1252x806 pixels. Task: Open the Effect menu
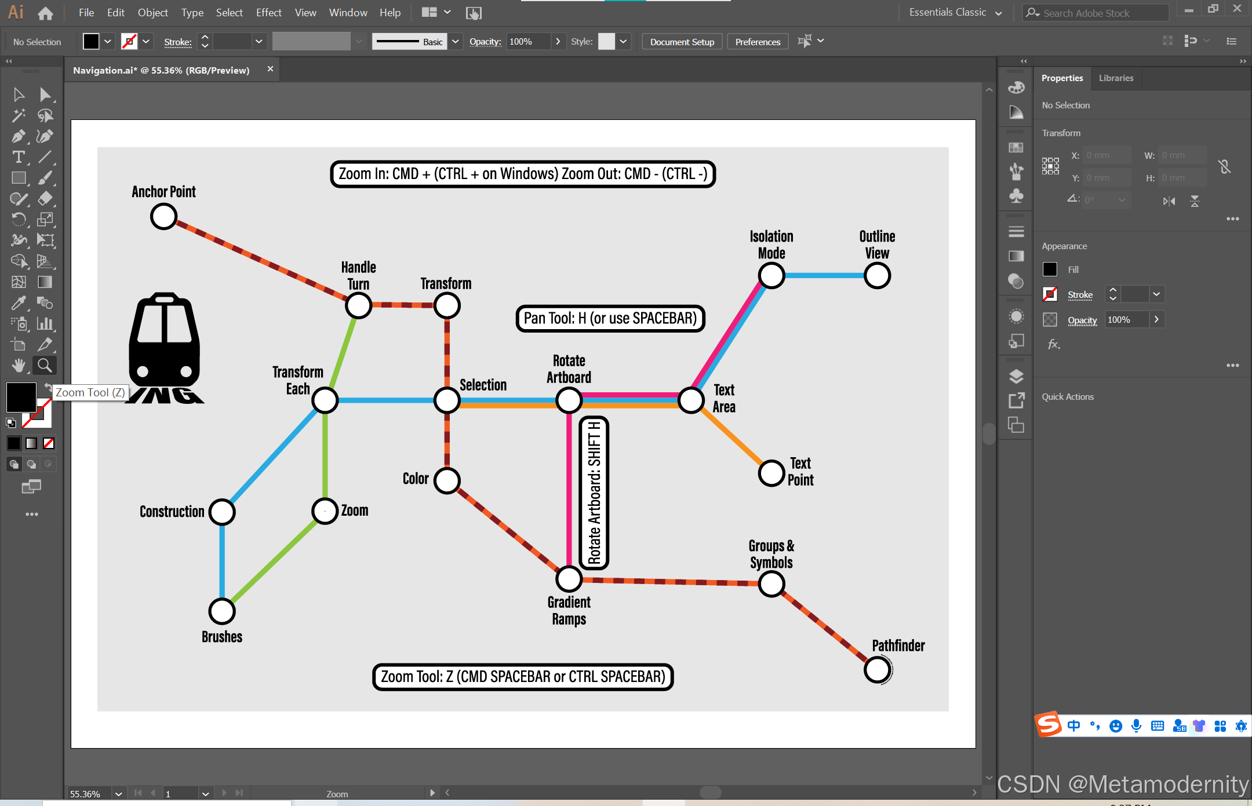[268, 13]
